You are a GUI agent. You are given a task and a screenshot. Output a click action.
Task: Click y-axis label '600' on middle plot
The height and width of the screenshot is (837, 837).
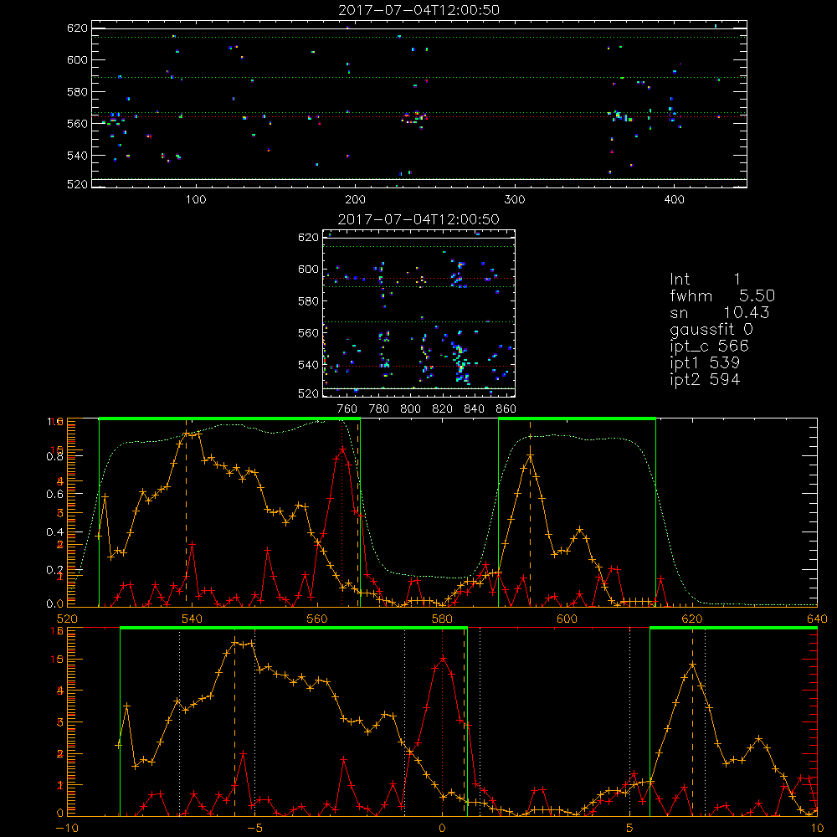coord(308,269)
